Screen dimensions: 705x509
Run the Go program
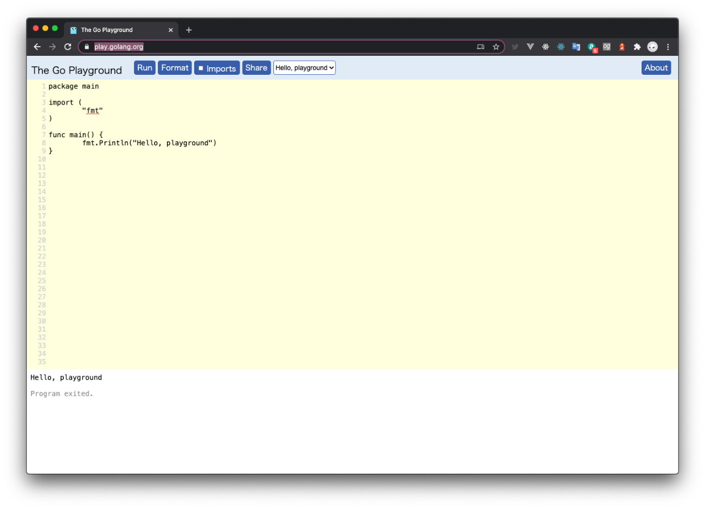tap(145, 68)
